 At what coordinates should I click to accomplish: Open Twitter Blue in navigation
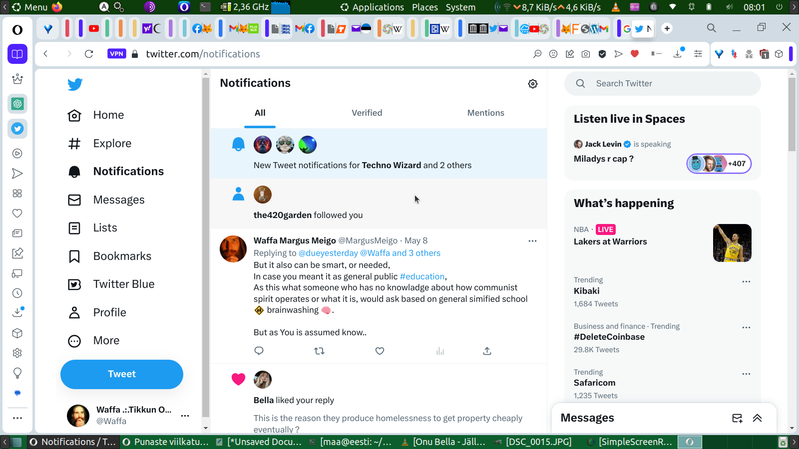point(111,284)
